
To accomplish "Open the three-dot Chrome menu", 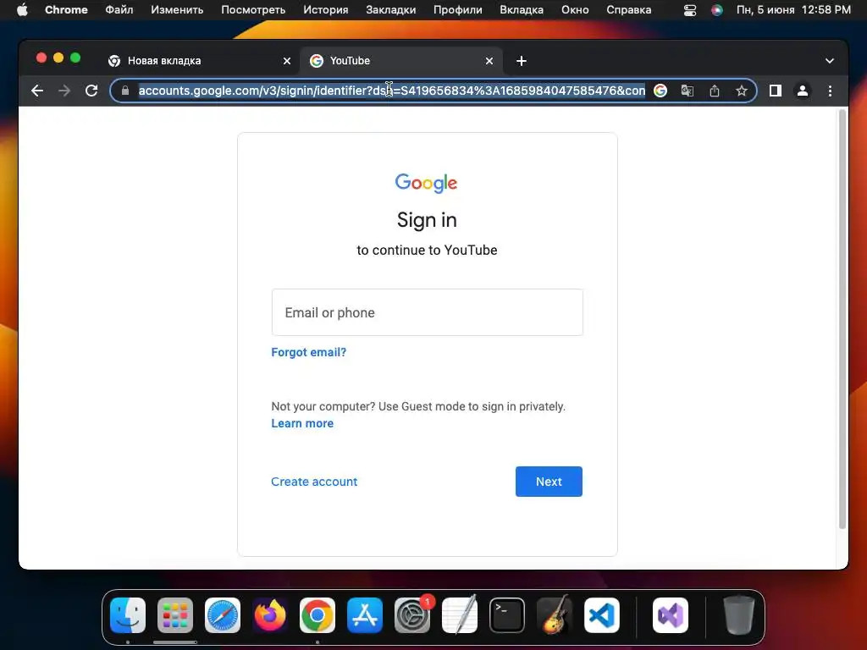I will (x=830, y=91).
